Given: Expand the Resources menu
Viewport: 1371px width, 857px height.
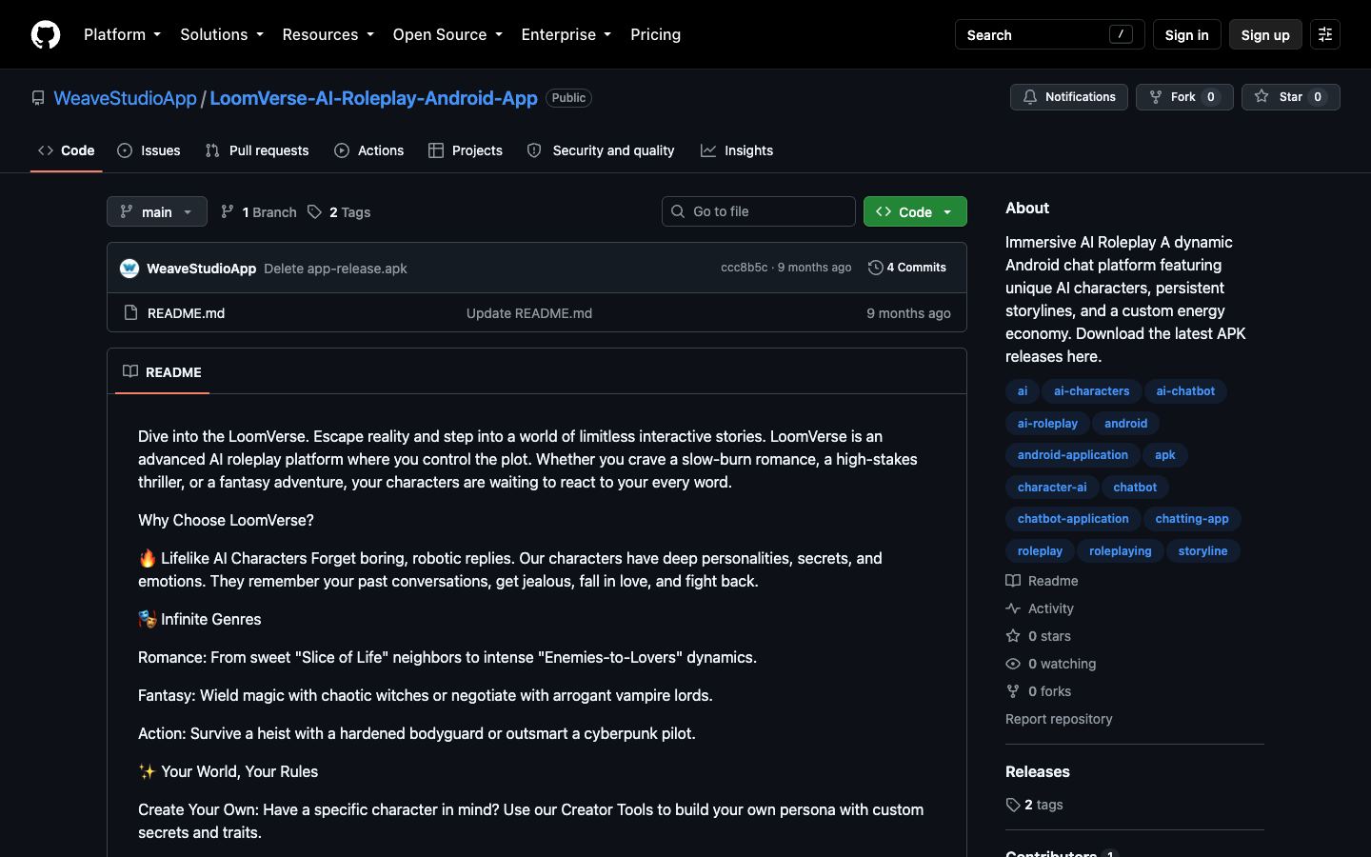Looking at the screenshot, I should [x=328, y=34].
